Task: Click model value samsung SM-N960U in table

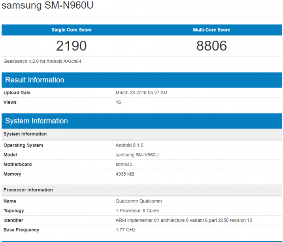Action: [137, 155]
